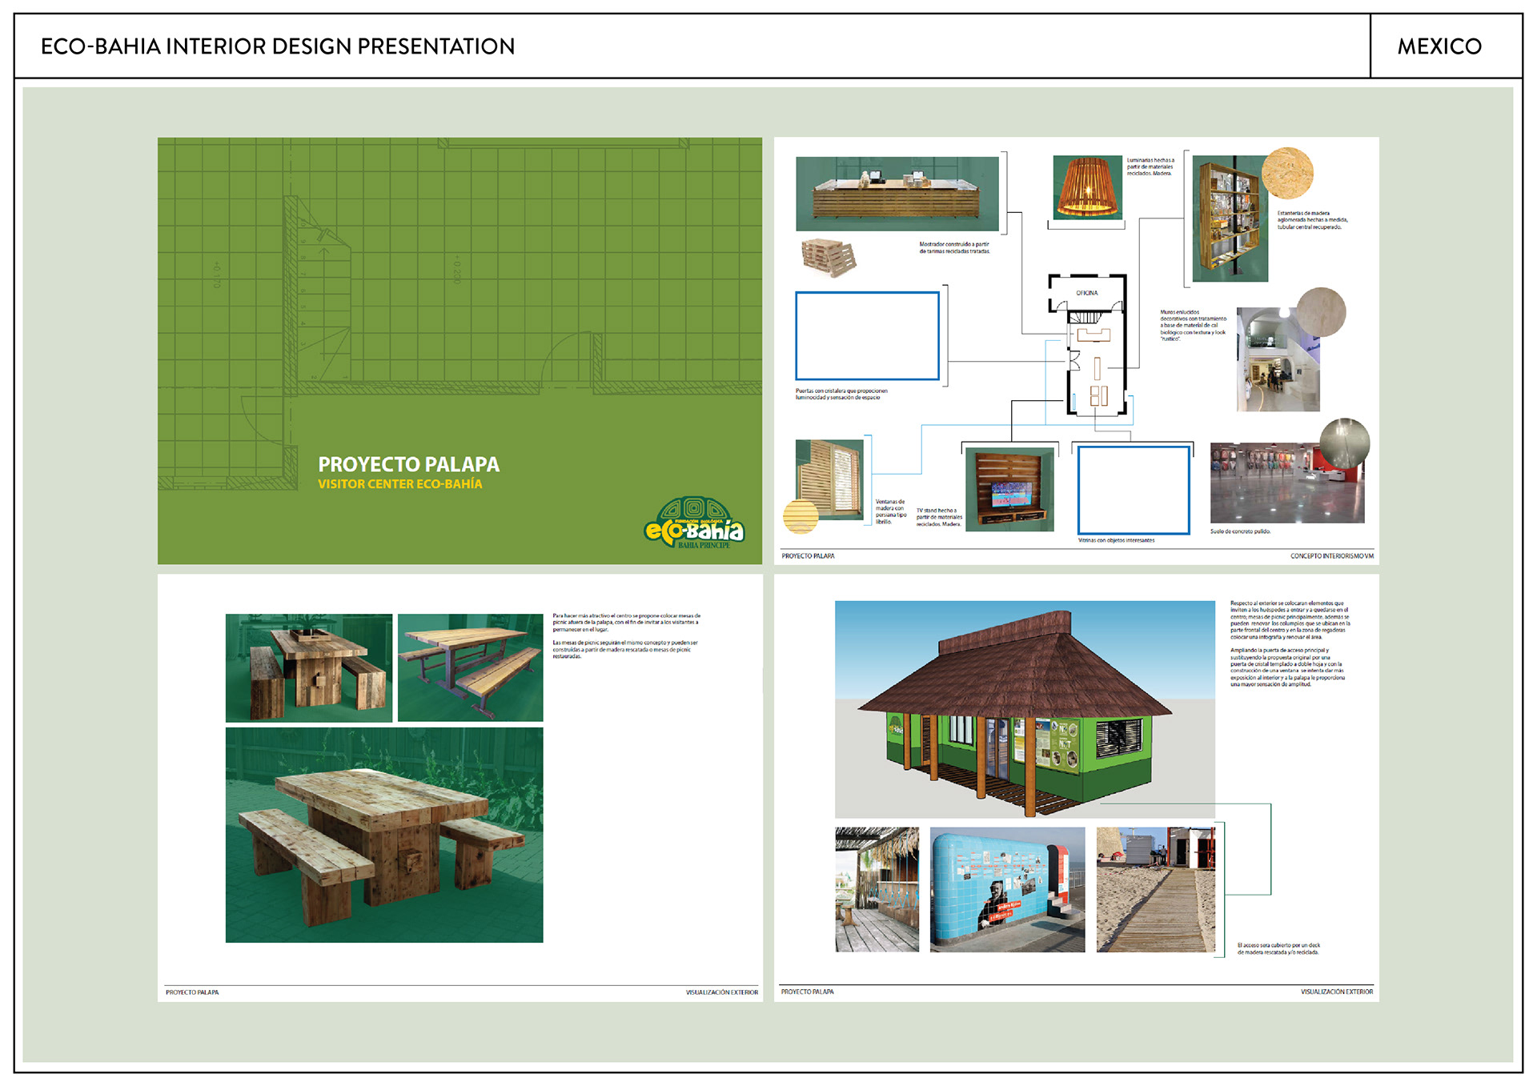
Task: Click the wooden louvered window image
Action: click(829, 478)
